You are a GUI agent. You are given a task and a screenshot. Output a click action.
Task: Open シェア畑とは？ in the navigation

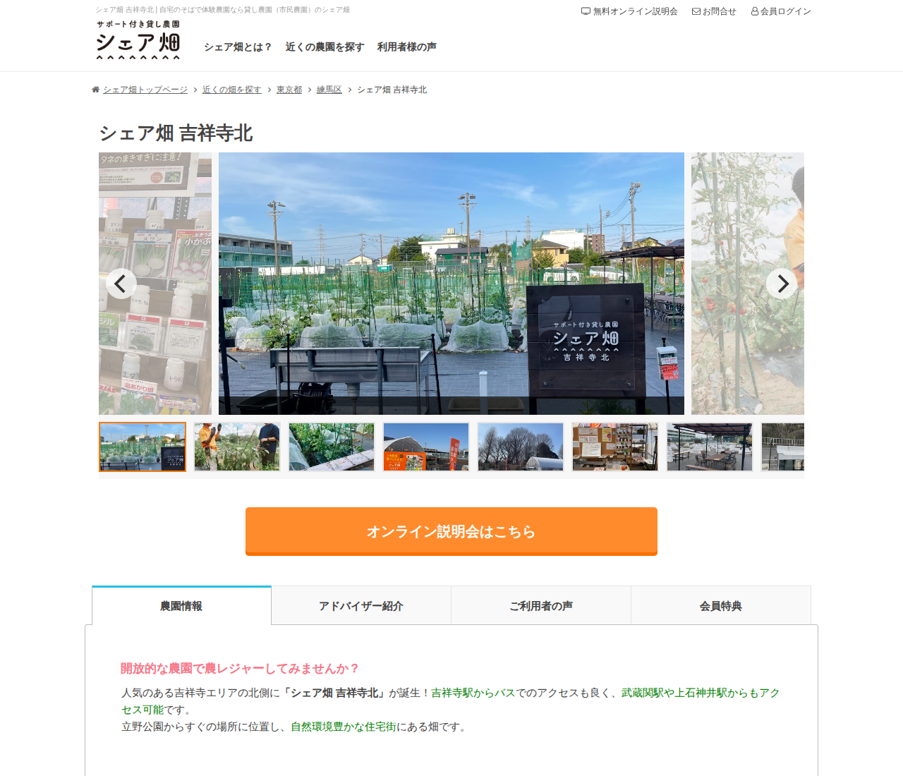tap(238, 47)
